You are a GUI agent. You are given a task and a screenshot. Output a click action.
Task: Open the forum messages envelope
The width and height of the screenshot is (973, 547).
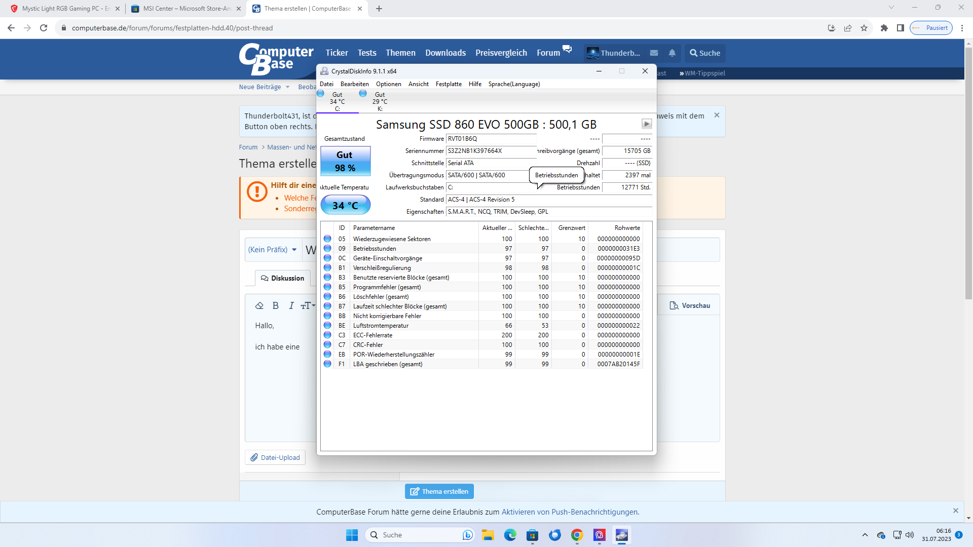pos(654,53)
